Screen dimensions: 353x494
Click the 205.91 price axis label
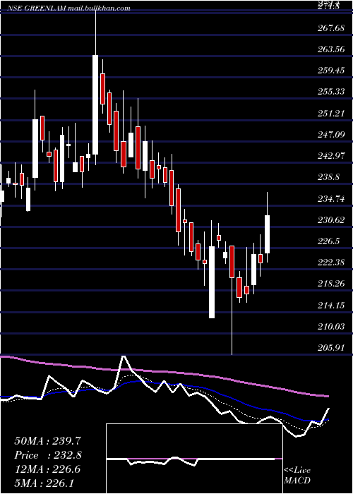(330, 348)
